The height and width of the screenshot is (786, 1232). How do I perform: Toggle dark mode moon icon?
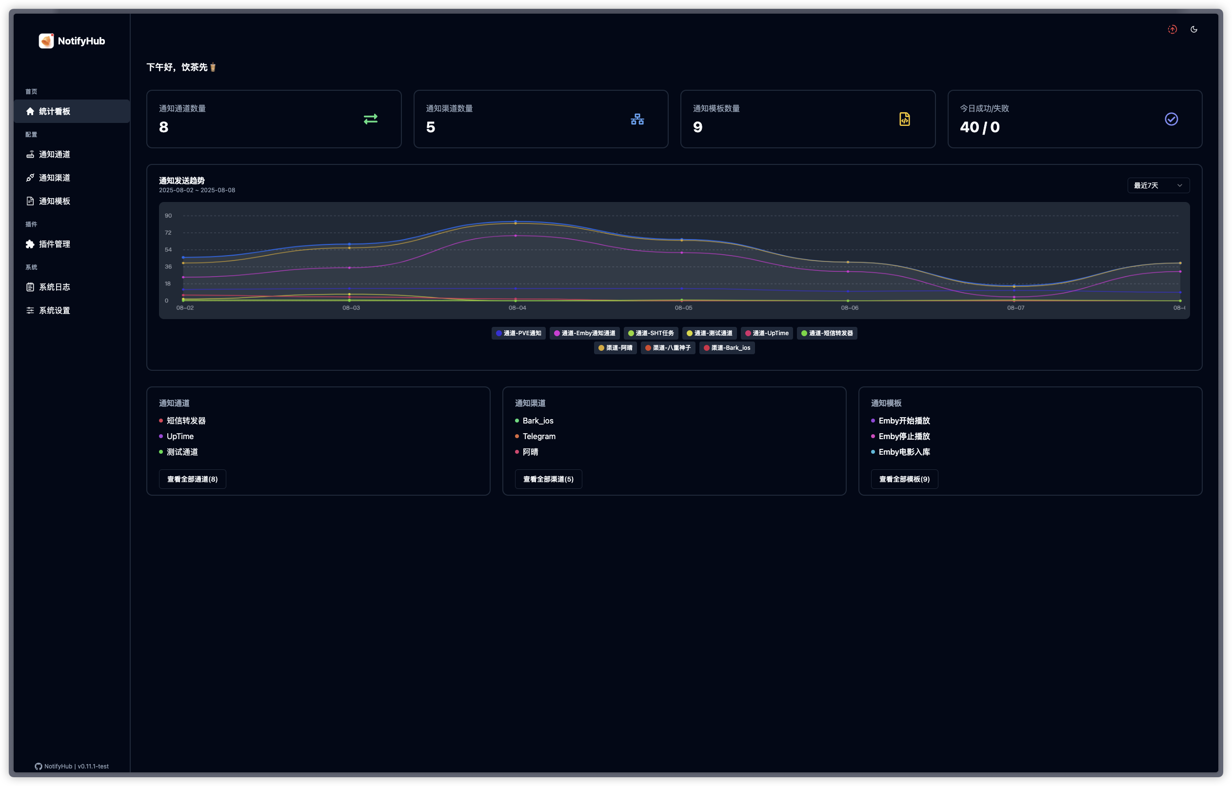point(1193,29)
